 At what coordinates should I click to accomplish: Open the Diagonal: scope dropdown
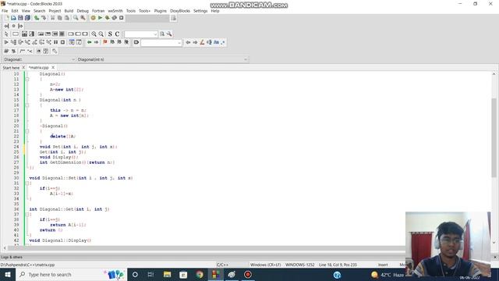coord(39,59)
